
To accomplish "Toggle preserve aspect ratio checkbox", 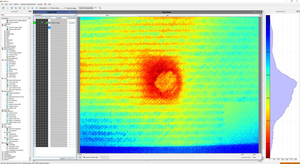I will point(85,157).
